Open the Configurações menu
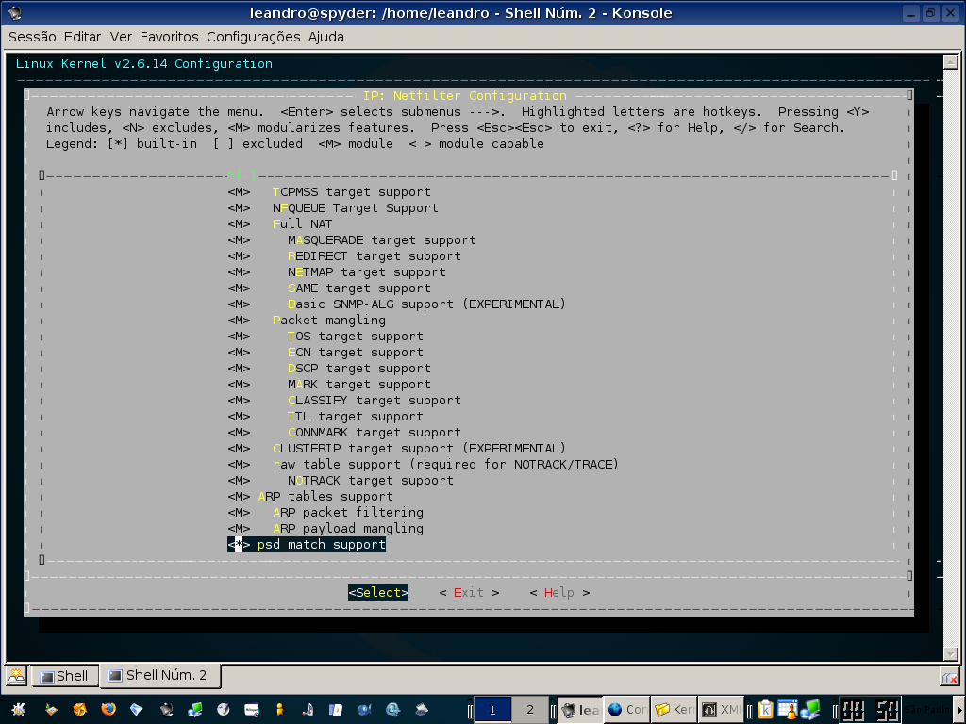Screen dimensions: 966x724 point(253,37)
